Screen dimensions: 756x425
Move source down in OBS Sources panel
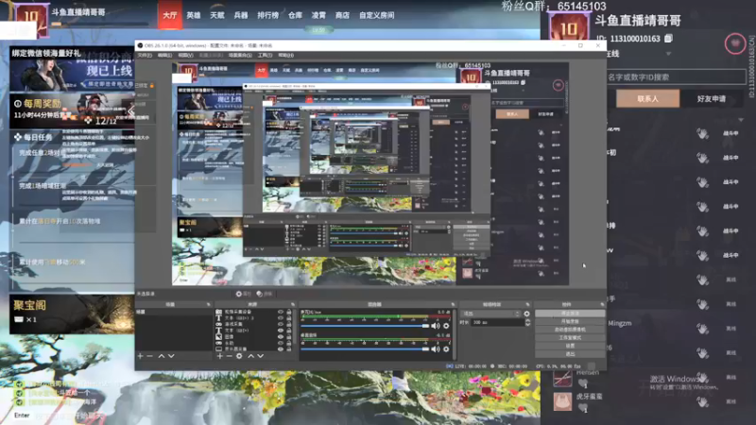click(261, 356)
